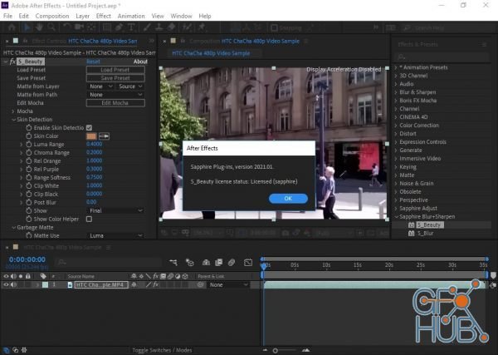
Task: Toggle the Chroma Range stopwatch
Action: pos(29,153)
